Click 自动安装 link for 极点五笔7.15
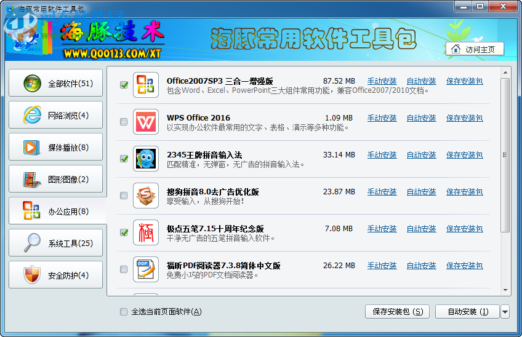The height and width of the screenshot is (337, 522). coord(422,229)
